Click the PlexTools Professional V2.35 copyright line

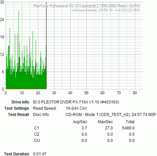point(87,6)
